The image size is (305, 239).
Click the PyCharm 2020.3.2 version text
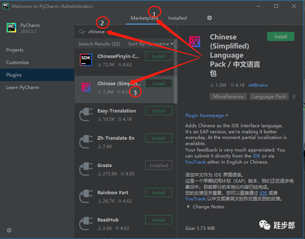pos(29,31)
